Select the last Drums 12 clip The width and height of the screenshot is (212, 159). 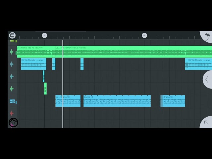coord(174,101)
